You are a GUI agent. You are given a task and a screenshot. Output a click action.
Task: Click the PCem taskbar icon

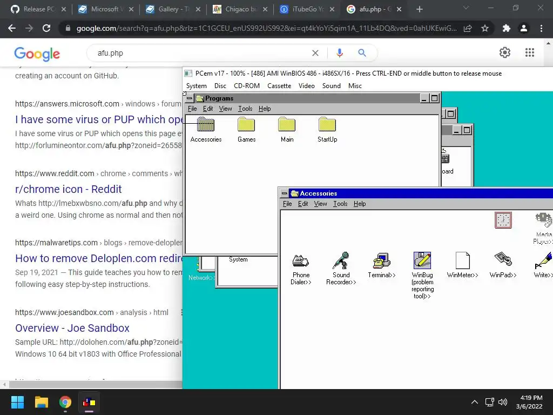coord(89,402)
